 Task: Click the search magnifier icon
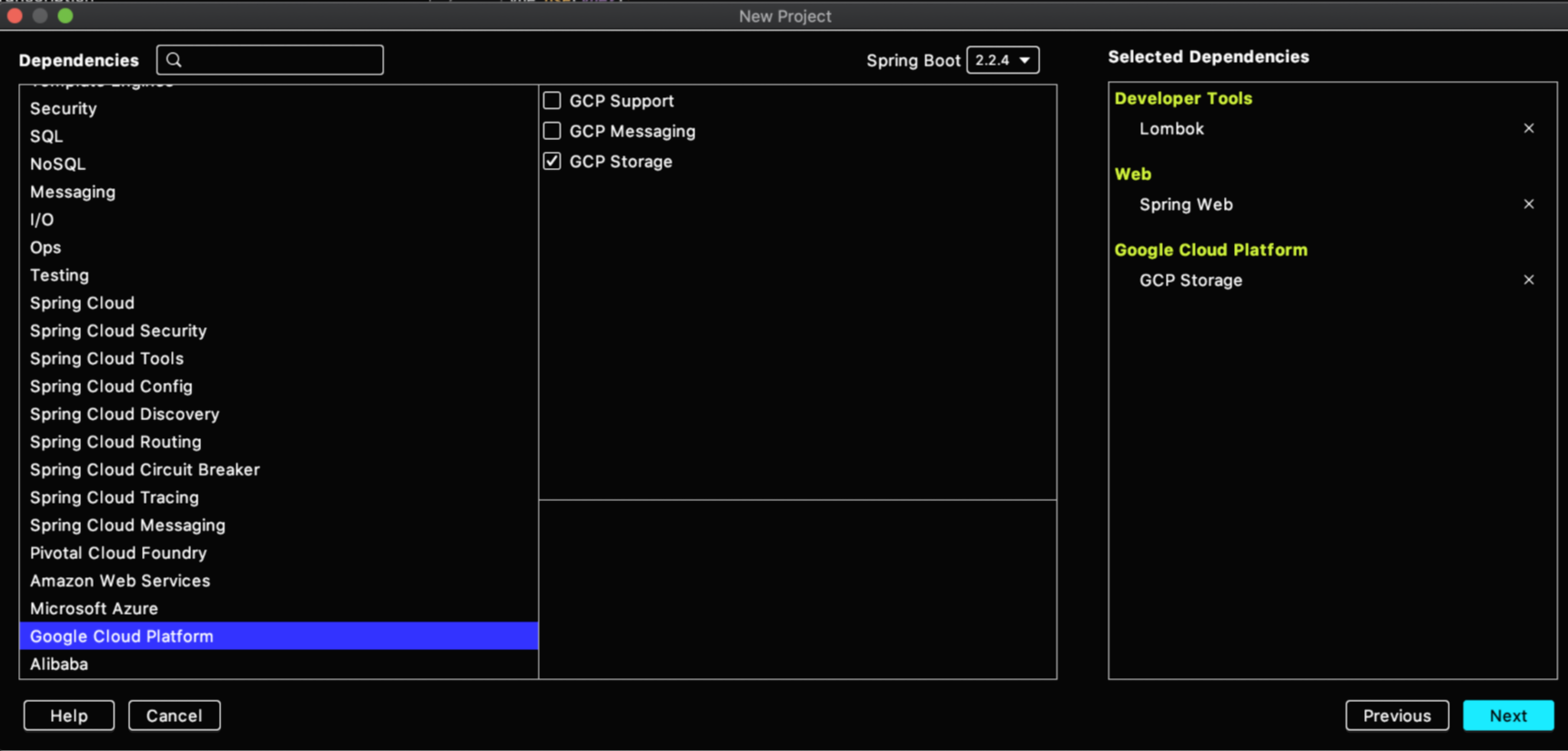174,60
